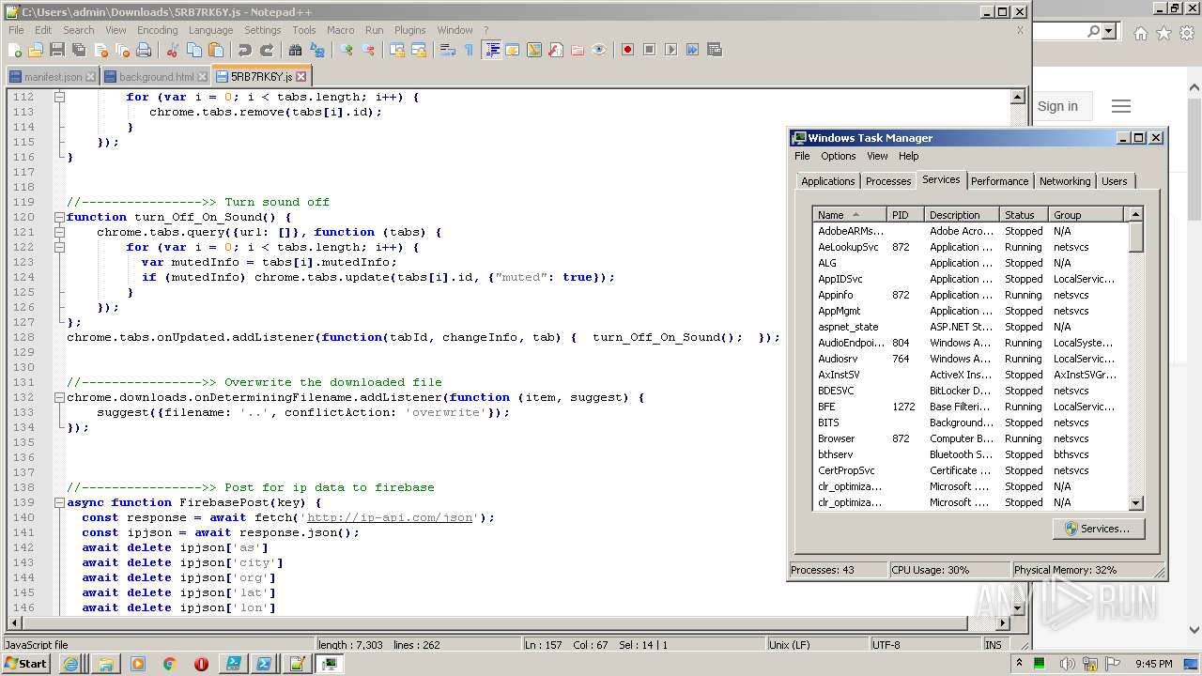Stop macro recording with the square icon
Image resolution: width=1202 pixels, height=676 pixels.
649,50
